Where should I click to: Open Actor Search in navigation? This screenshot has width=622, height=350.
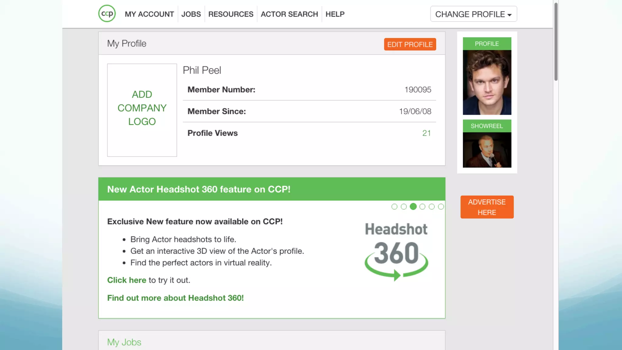[289, 14]
